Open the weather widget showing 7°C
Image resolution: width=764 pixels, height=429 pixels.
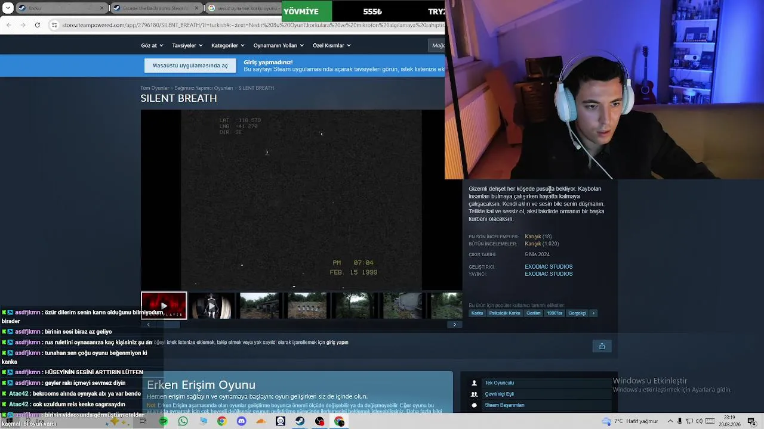click(629, 421)
